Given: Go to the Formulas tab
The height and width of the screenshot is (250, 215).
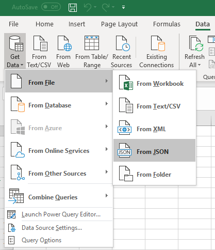Looking at the screenshot, I should coord(167,24).
